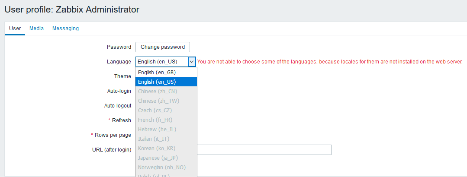Choose Korean (ko_KR) language option
The image size is (467, 177).
coord(166,148)
